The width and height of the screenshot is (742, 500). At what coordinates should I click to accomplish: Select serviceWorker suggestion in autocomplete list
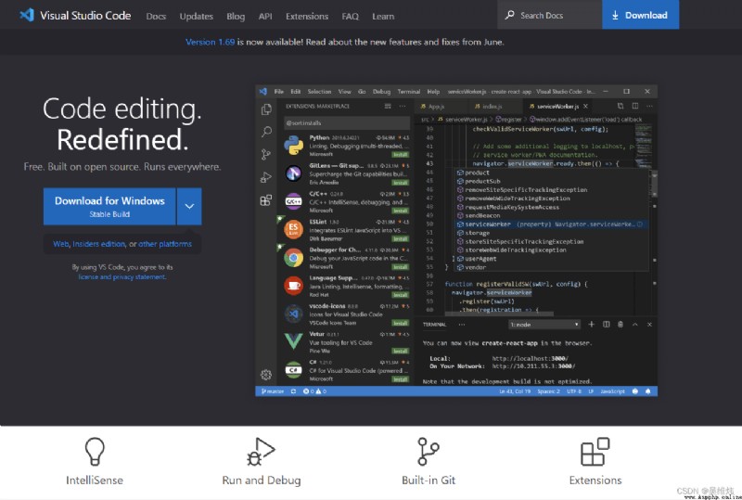(x=551, y=224)
